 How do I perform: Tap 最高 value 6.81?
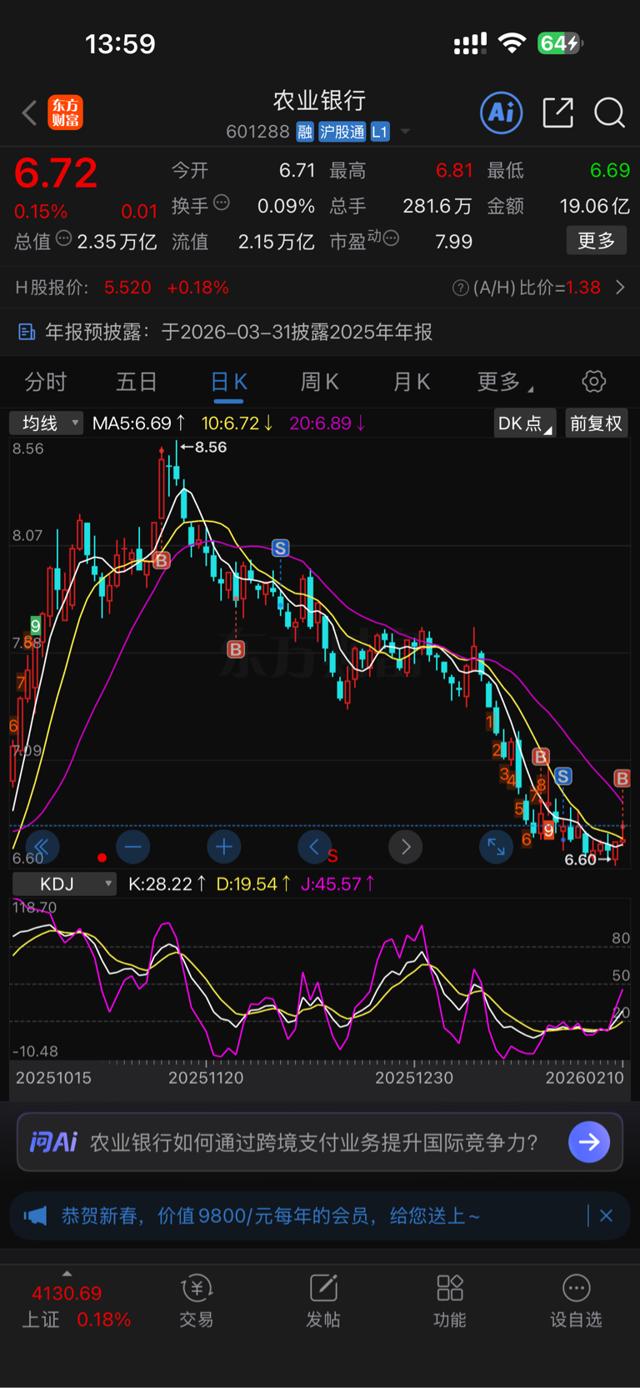(454, 170)
